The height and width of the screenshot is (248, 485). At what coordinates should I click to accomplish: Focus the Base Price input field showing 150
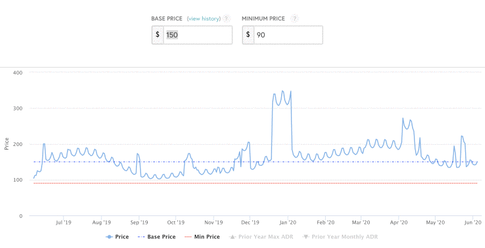[198, 35]
